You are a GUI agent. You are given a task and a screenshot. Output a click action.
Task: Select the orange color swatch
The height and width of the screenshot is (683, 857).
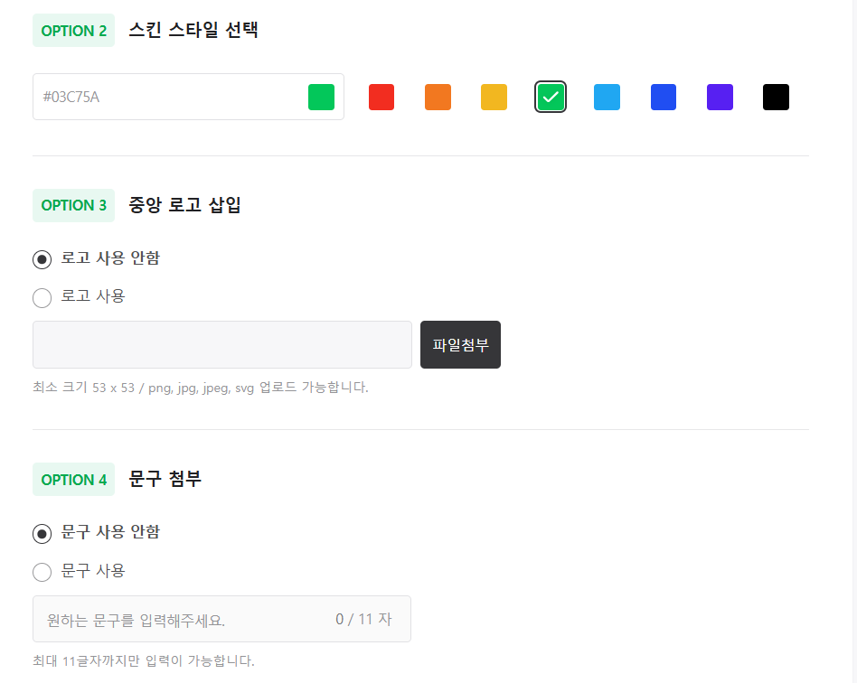pos(438,97)
